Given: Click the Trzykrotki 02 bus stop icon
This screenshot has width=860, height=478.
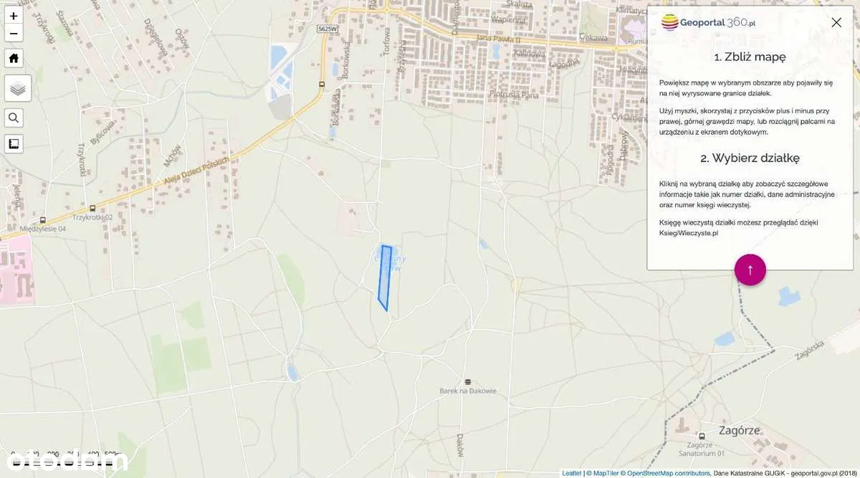Looking at the screenshot, I should 92,208.
